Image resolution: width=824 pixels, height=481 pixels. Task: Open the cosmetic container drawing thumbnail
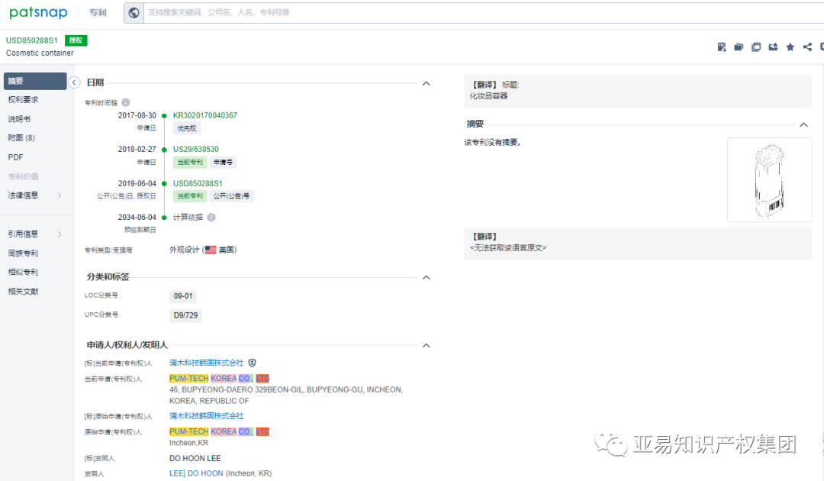769,179
